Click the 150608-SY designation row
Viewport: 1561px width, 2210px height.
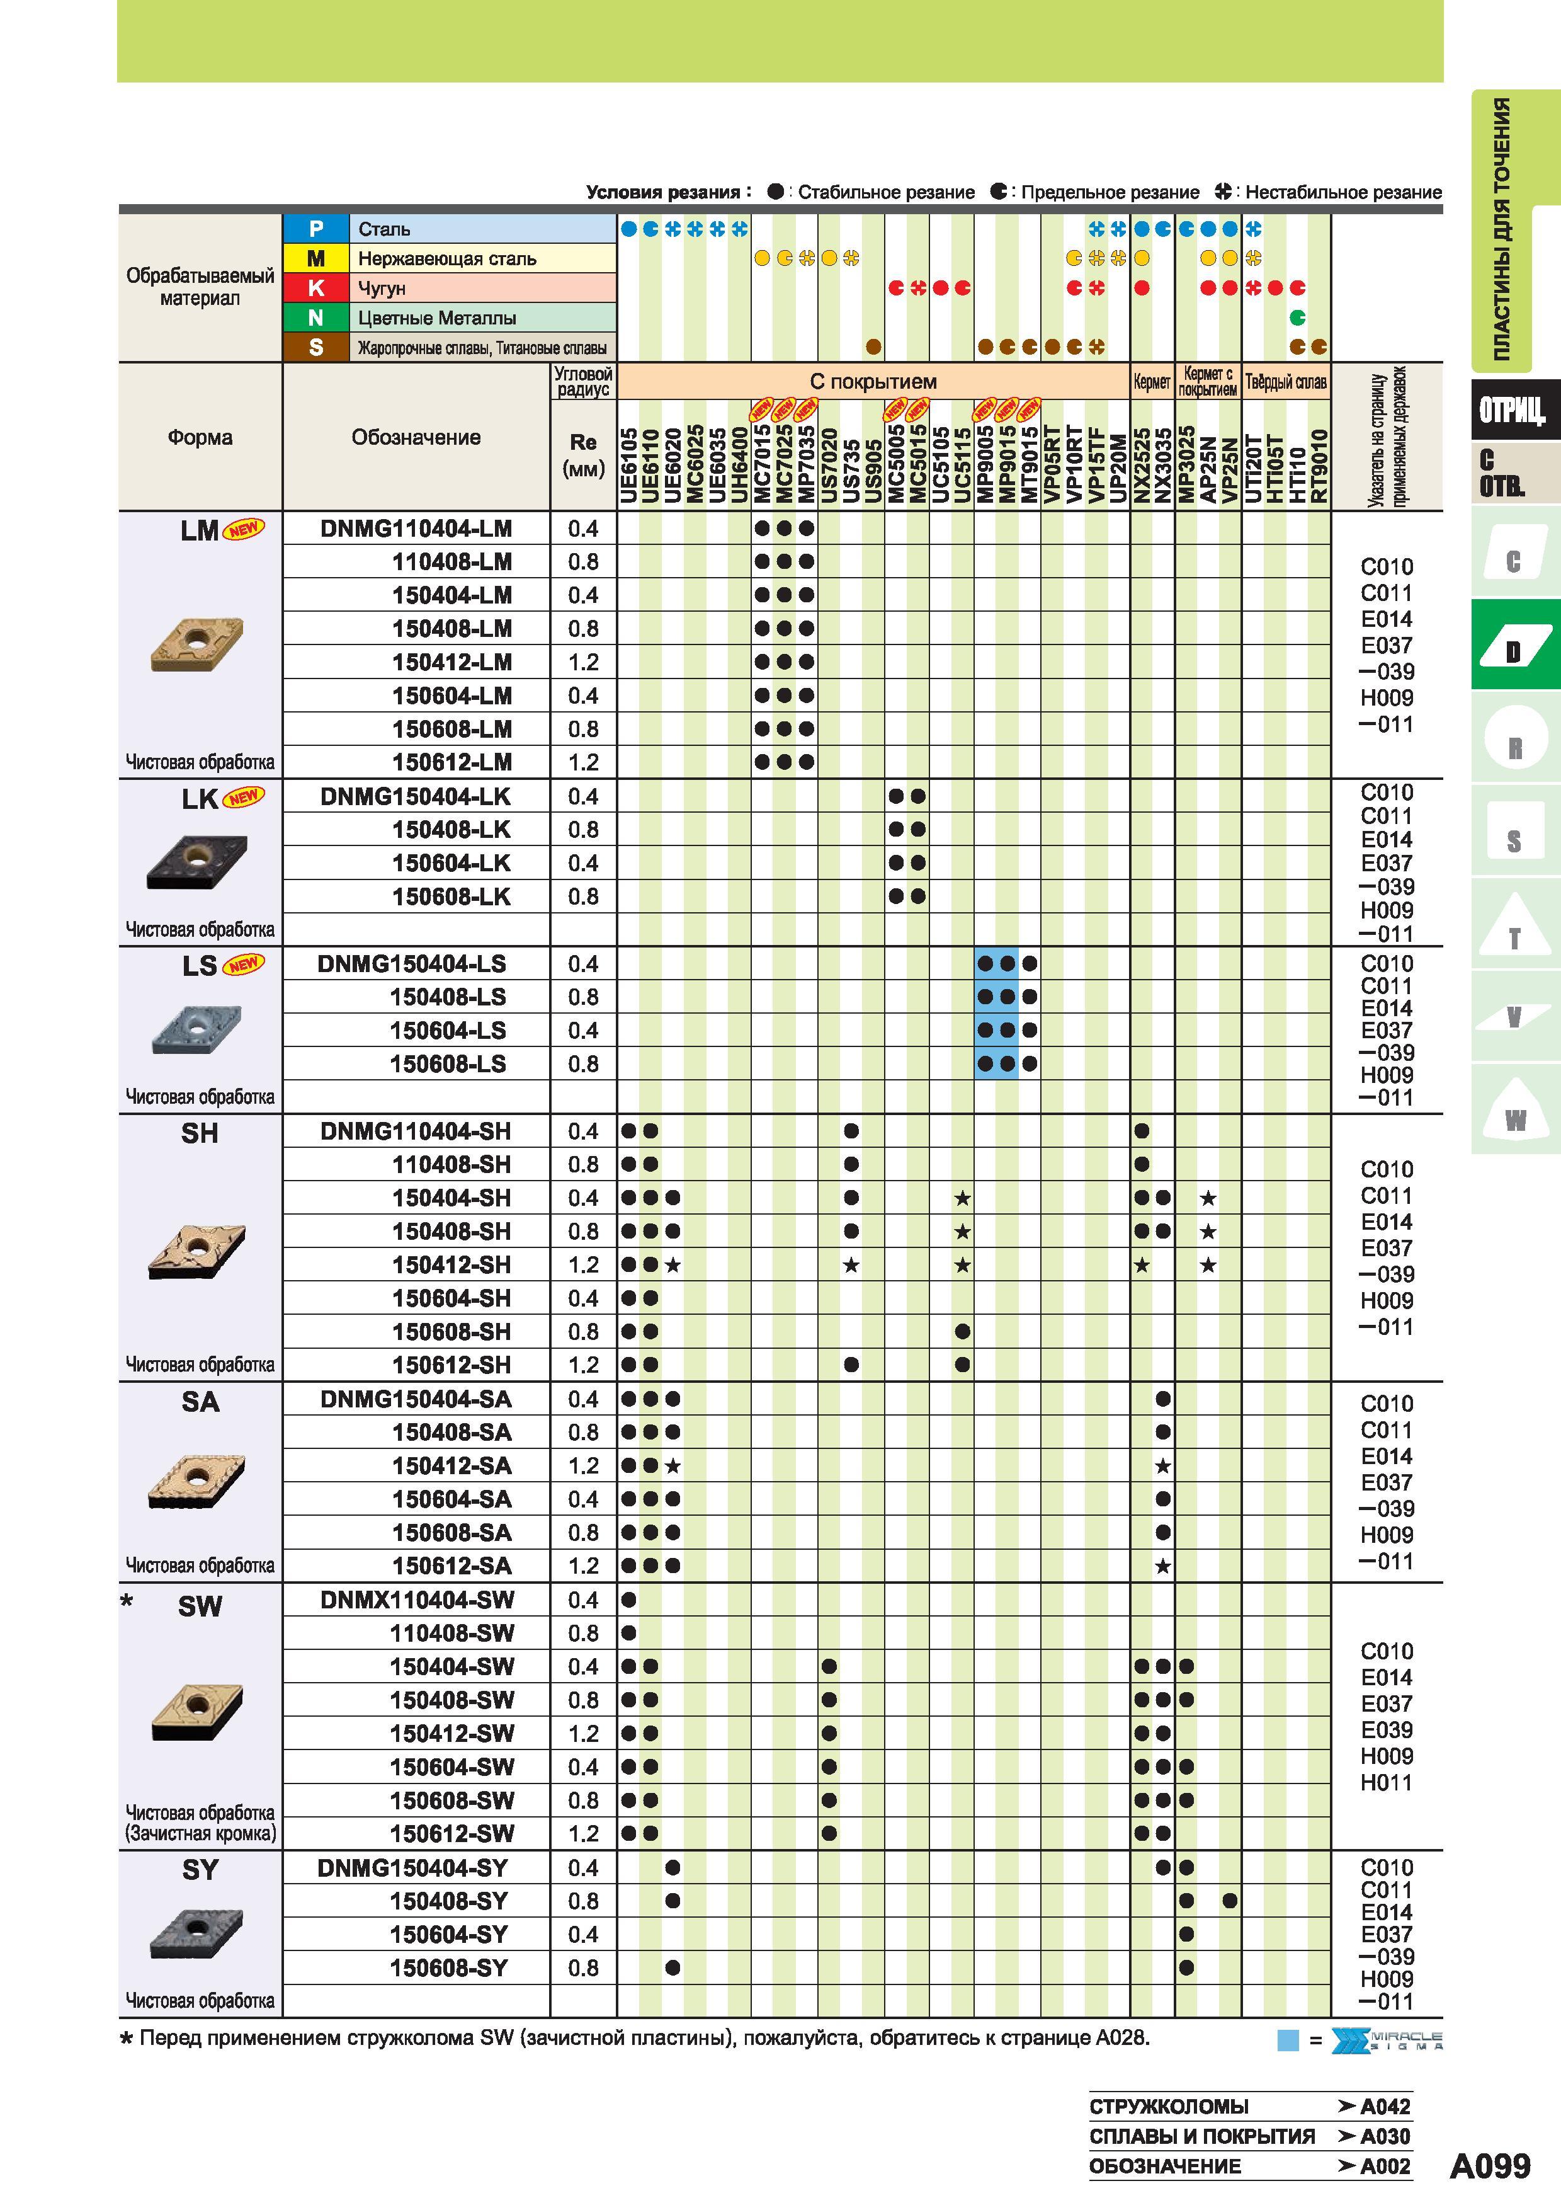tap(448, 1969)
